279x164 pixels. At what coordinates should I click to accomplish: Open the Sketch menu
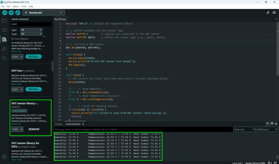tap(16, 6)
